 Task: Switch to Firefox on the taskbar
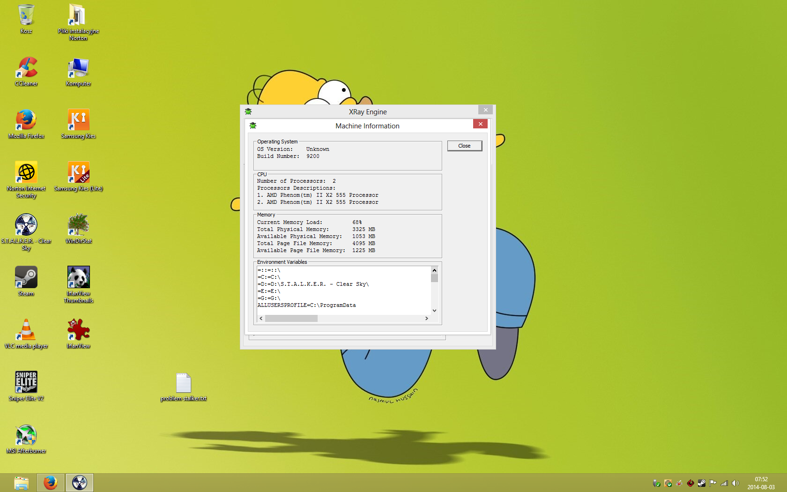click(x=51, y=483)
